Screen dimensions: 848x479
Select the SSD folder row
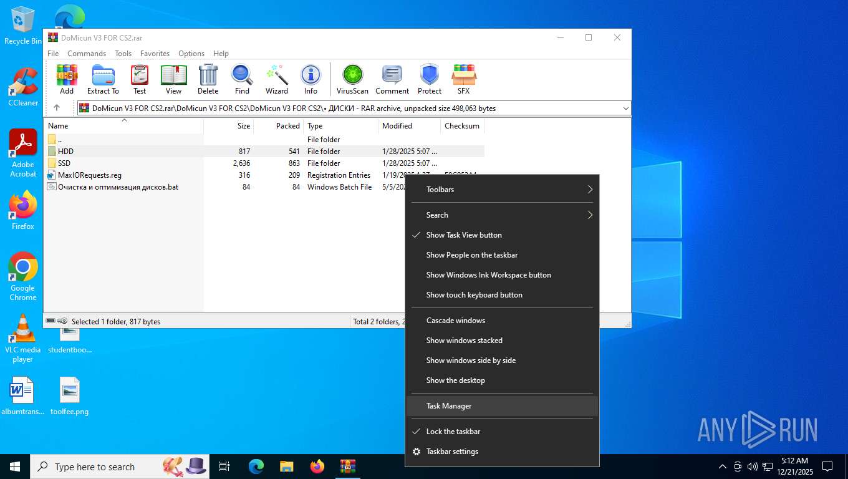(264, 163)
